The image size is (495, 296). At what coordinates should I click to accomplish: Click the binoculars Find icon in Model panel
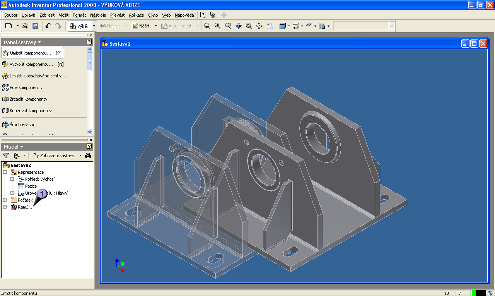[x=88, y=156]
